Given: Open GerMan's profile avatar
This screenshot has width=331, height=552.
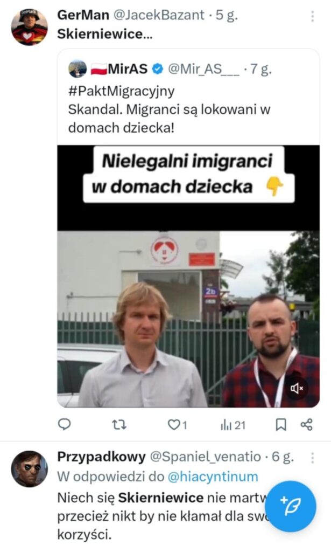Looking at the screenshot, I should pyautogui.click(x=29, y=27).
